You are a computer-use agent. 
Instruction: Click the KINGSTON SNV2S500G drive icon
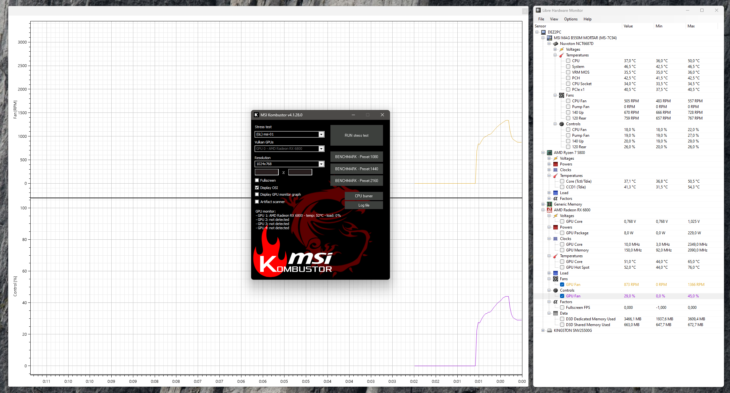point(549,331)
